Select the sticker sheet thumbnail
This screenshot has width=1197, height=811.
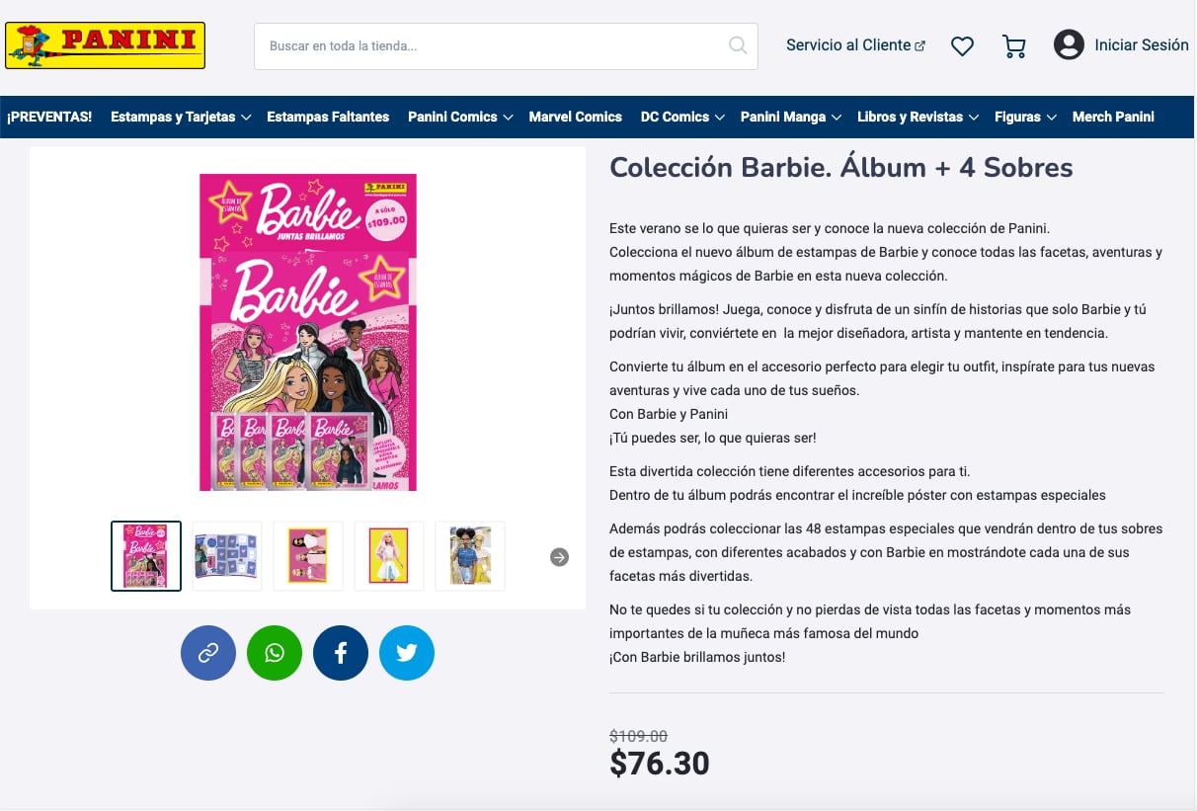227,556
